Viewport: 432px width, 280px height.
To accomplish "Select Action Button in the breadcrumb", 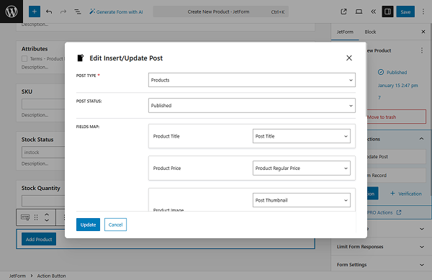I will pyautogui.click(x=52, y=276).
